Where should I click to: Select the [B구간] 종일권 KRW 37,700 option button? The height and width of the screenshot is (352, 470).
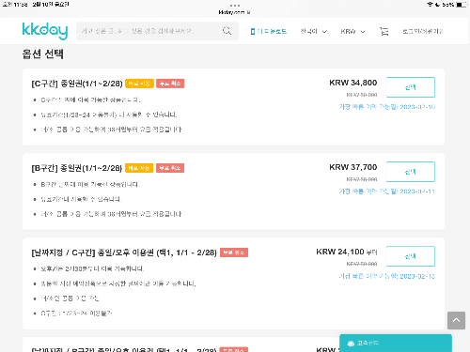(411, 172)
